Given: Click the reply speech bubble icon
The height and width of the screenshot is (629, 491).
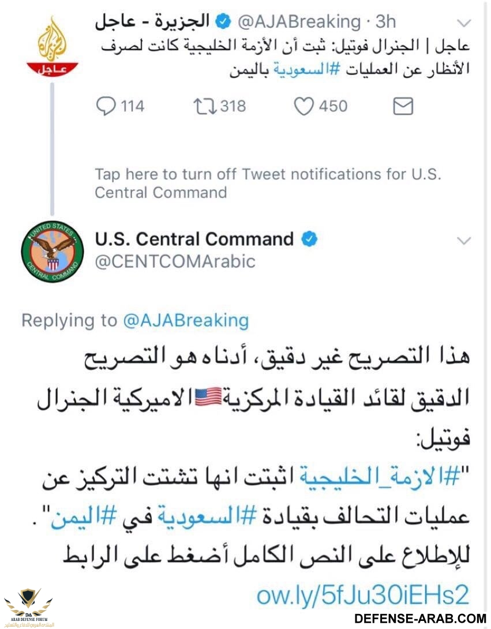Looking at the screenshot, I should (106, 106).
